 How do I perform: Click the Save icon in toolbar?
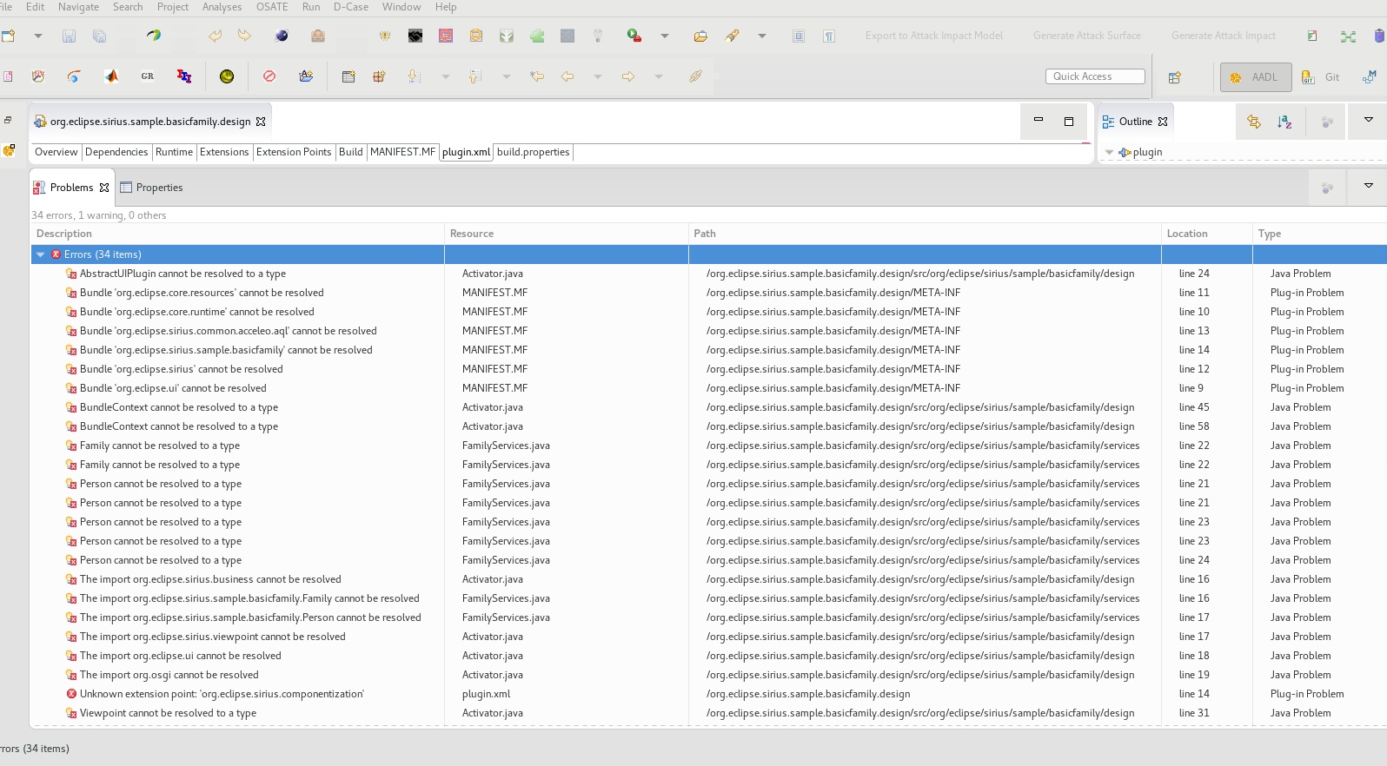point(69,36)
